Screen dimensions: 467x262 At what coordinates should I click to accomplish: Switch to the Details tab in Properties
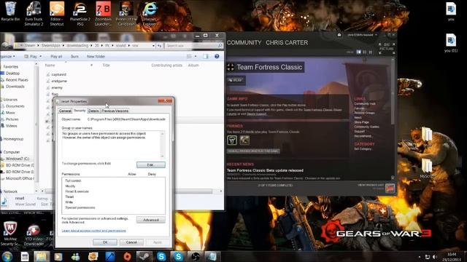click(x=93, y=111)
